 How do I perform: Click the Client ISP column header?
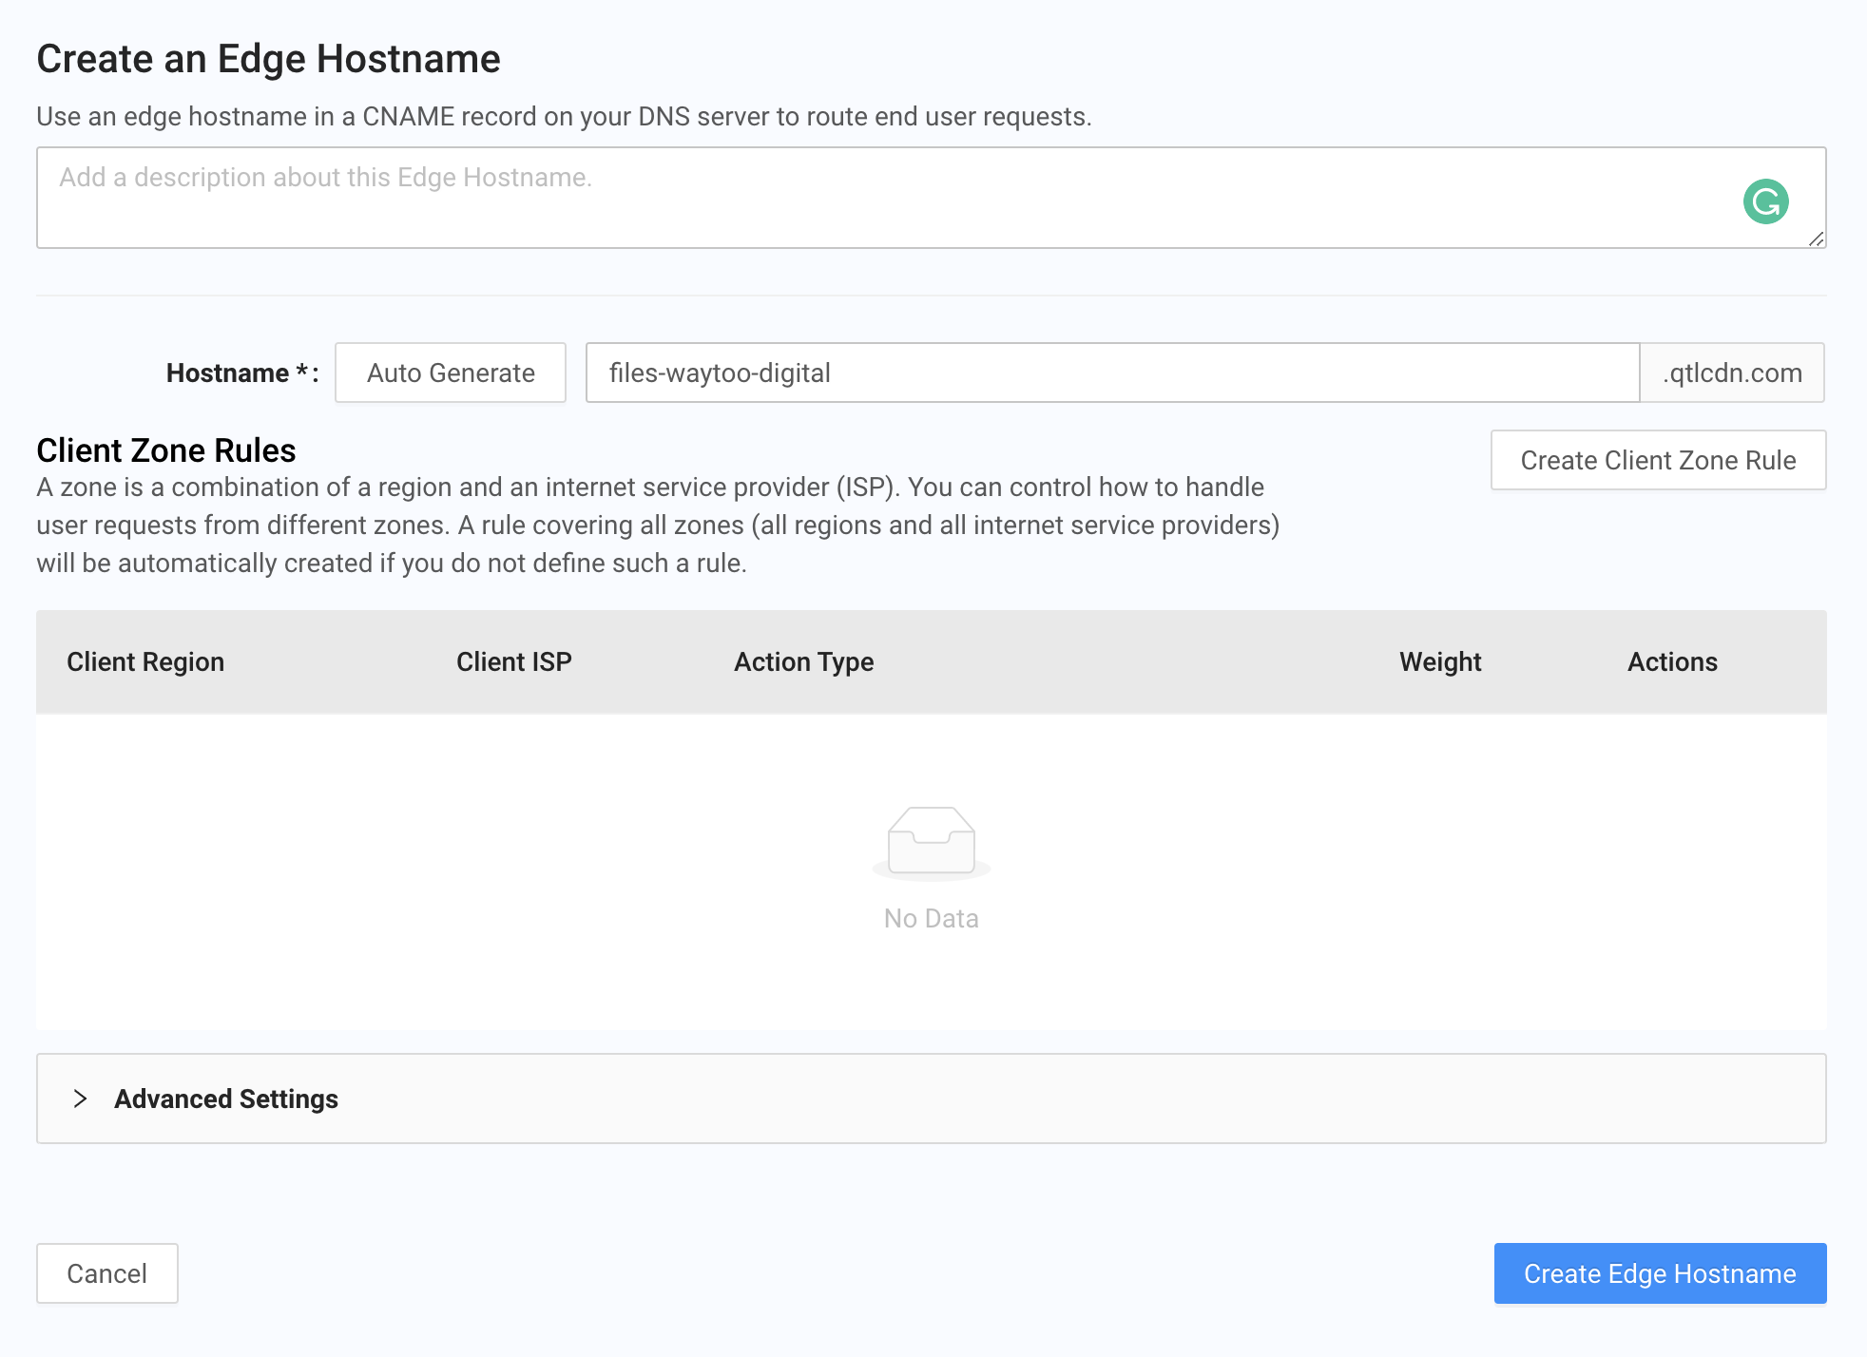tap(514, 661)
